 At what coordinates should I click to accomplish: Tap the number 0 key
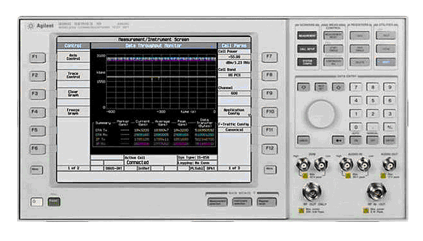click(356, 127)
